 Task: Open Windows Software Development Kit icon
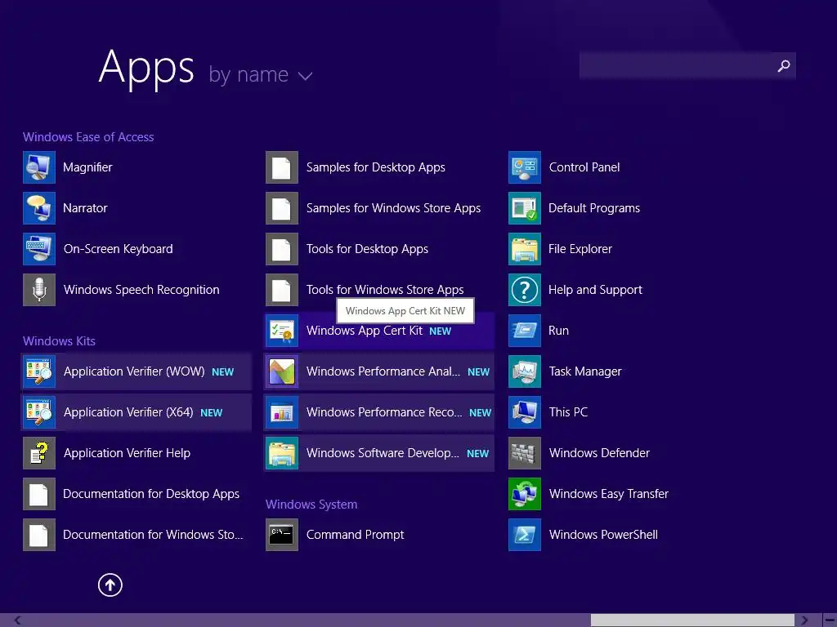(x=282, y=453)
